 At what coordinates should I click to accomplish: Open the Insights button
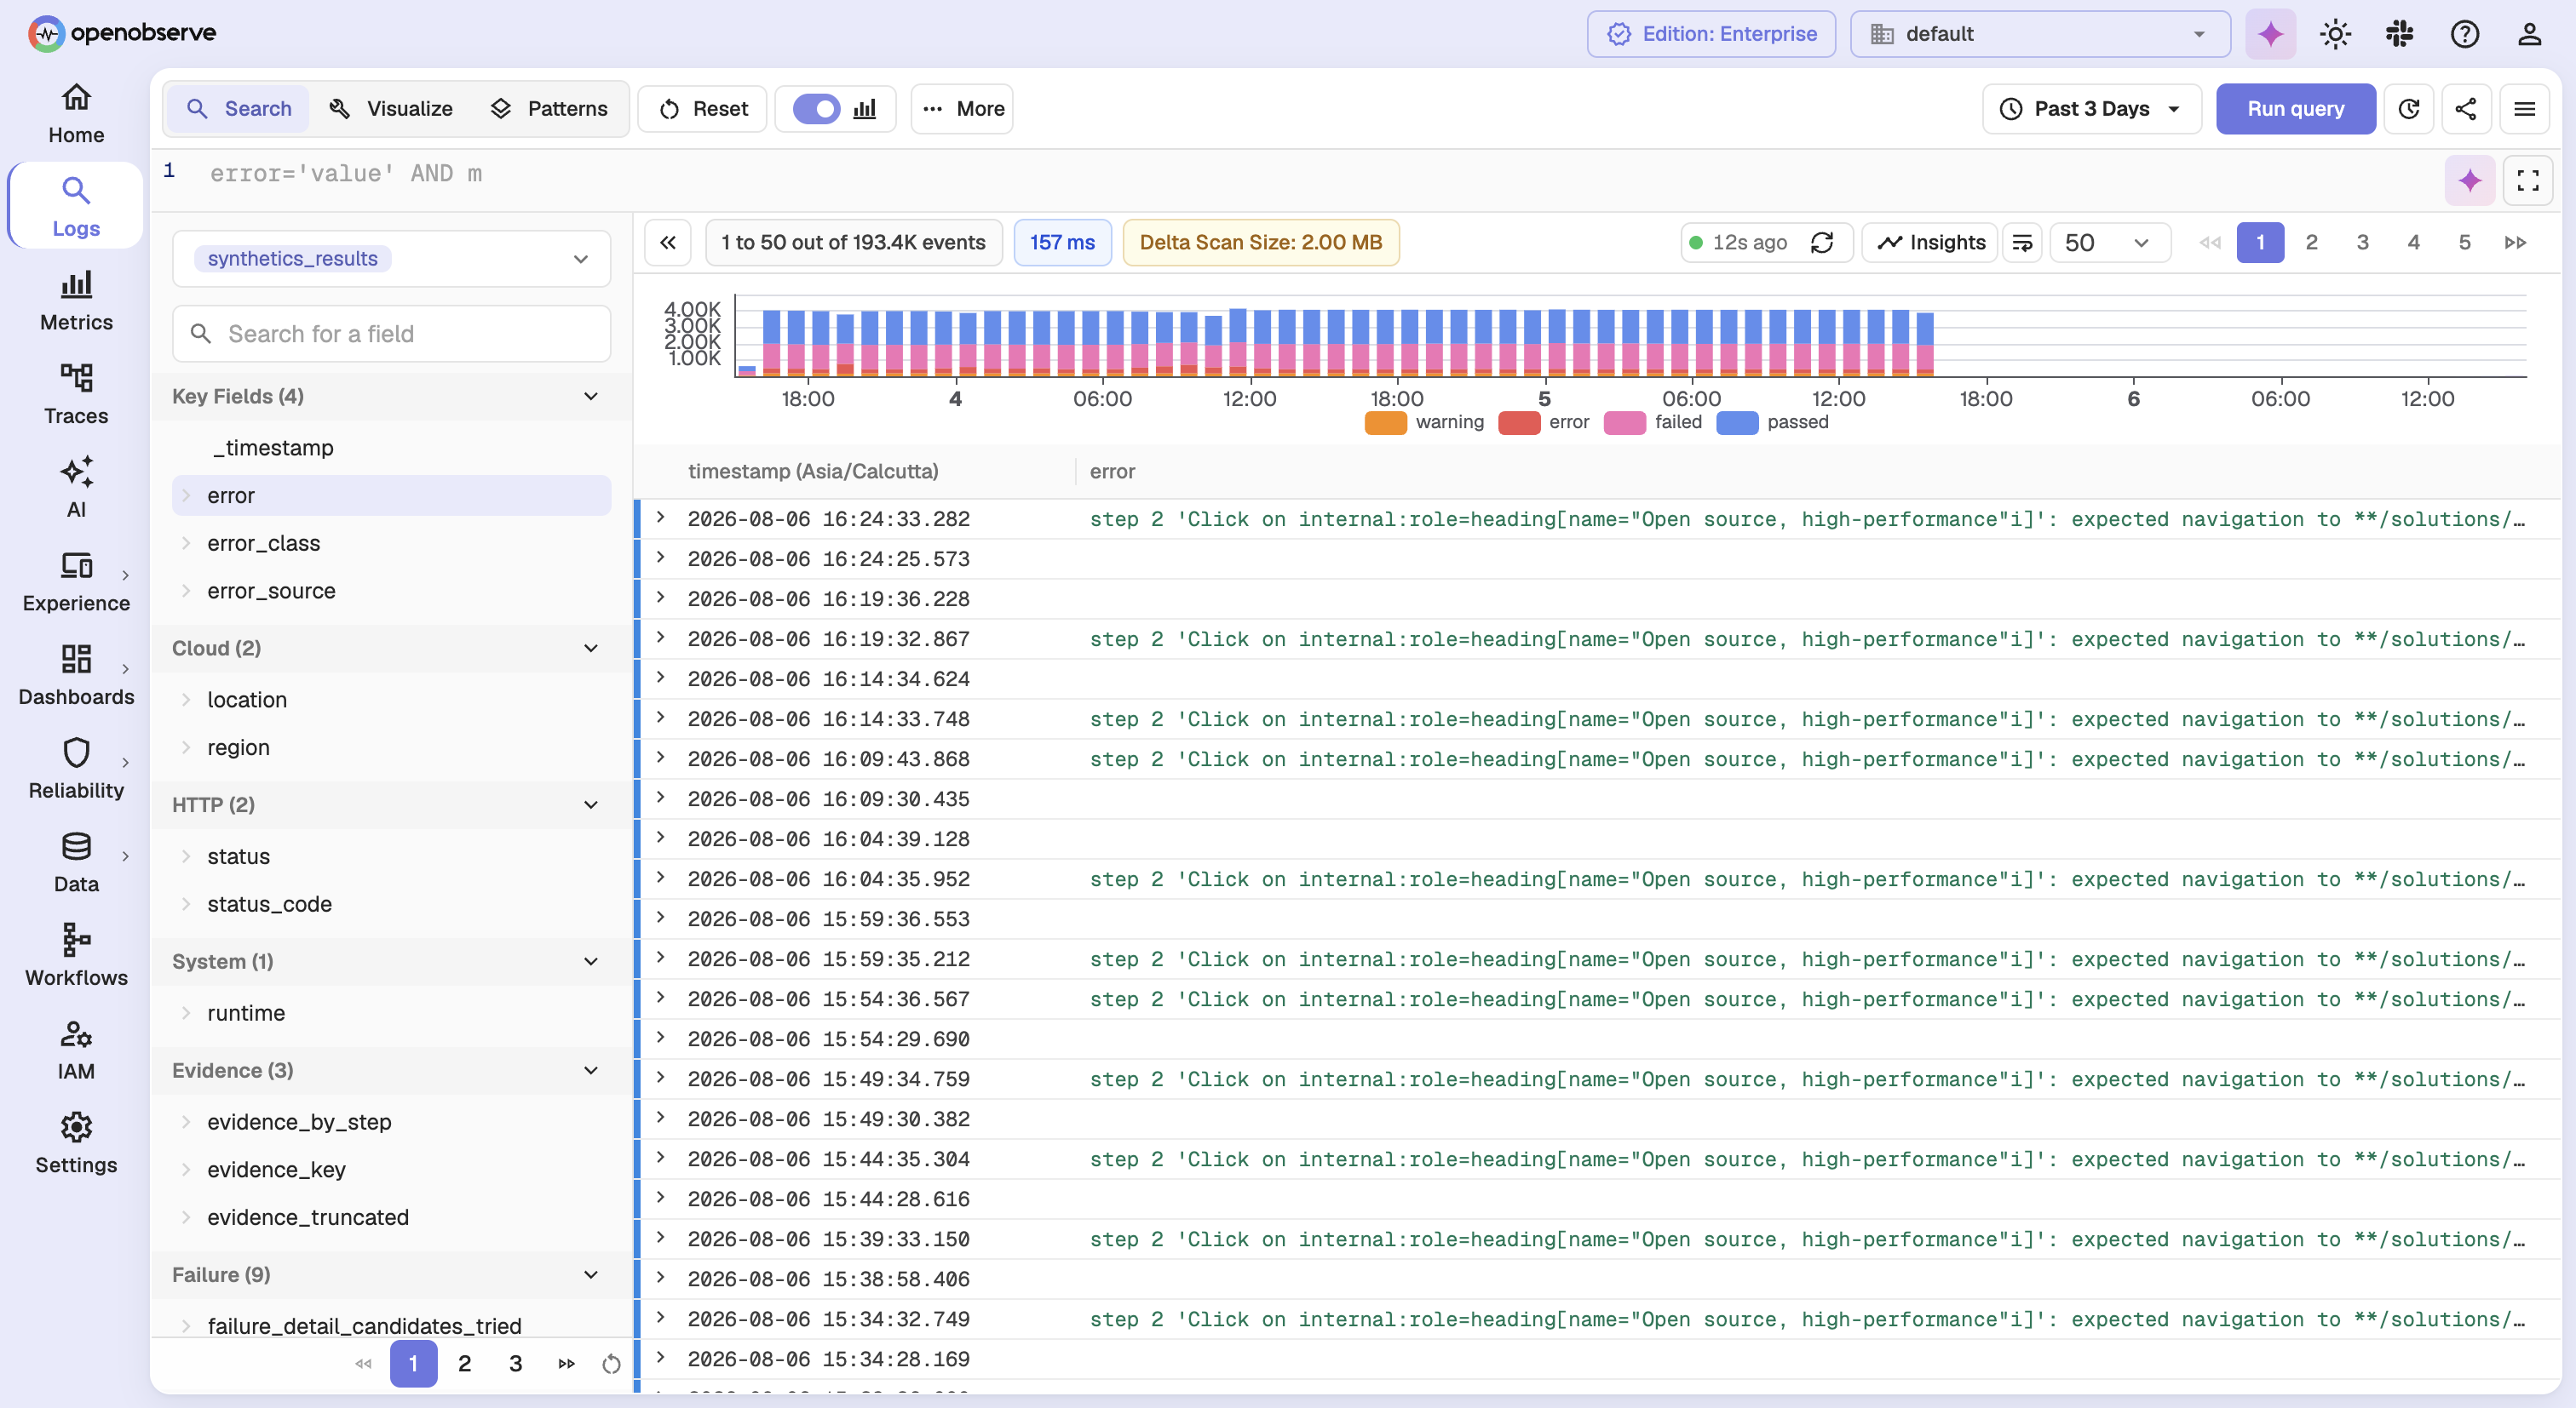[1929, 243]
